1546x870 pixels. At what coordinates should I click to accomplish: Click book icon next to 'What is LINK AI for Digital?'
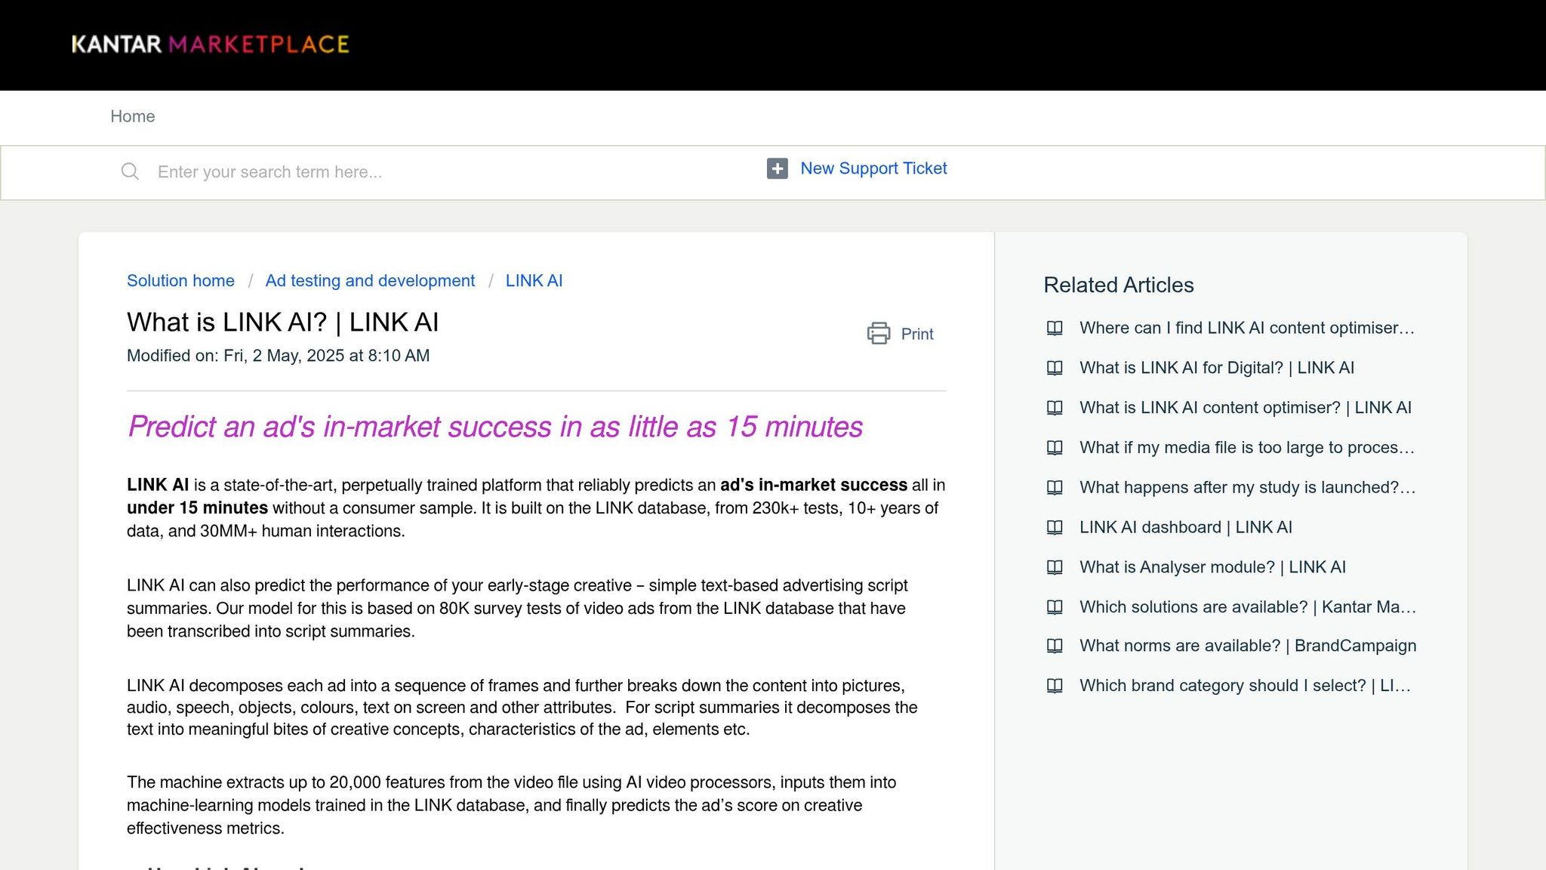pos(1055,368)
